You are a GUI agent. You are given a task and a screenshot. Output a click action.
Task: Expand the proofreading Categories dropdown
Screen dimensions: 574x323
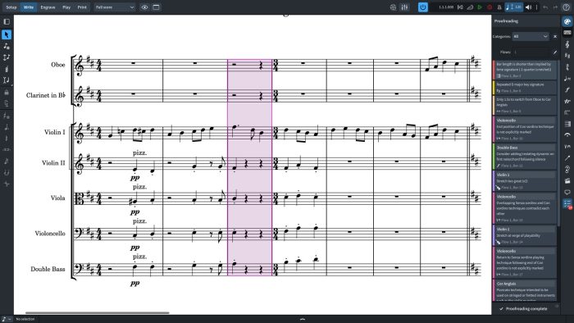(531, 36)
